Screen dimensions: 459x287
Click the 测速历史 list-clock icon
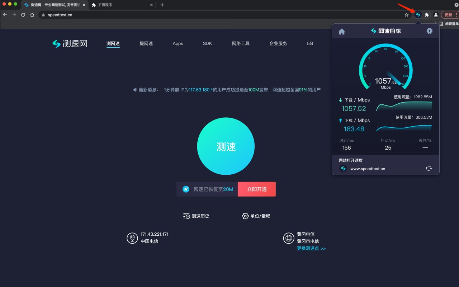pyautogui.click(x=186, y=216)
